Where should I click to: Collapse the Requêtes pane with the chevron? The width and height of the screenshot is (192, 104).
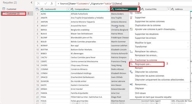31,3
